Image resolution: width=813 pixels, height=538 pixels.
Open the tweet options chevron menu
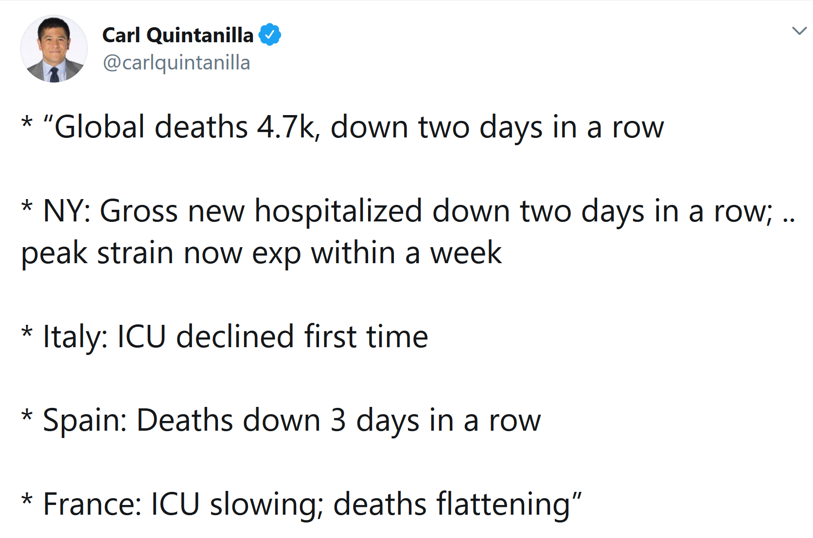tap(799, 31)
